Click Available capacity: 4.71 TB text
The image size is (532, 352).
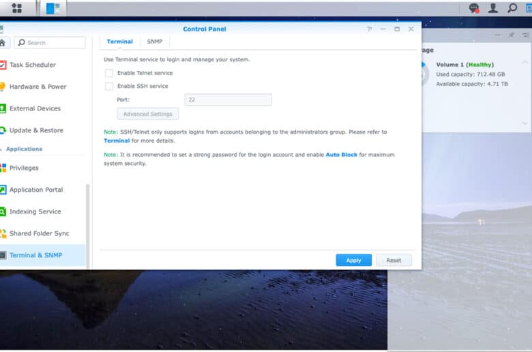coord(471,84)
